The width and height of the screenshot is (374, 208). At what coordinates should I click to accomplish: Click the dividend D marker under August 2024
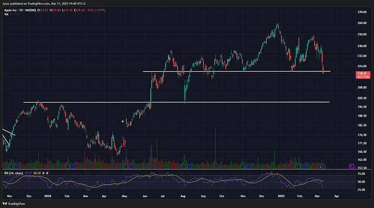(x=190, y=166)
